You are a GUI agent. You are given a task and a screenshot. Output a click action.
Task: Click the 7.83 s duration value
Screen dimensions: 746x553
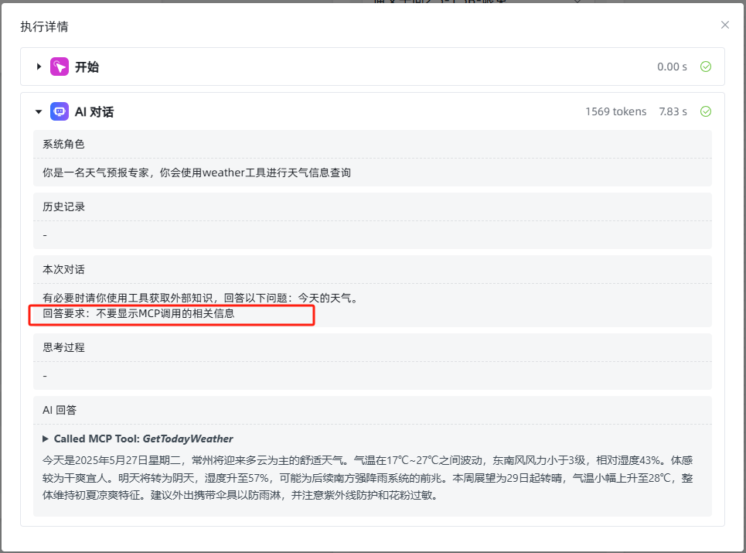673,111
